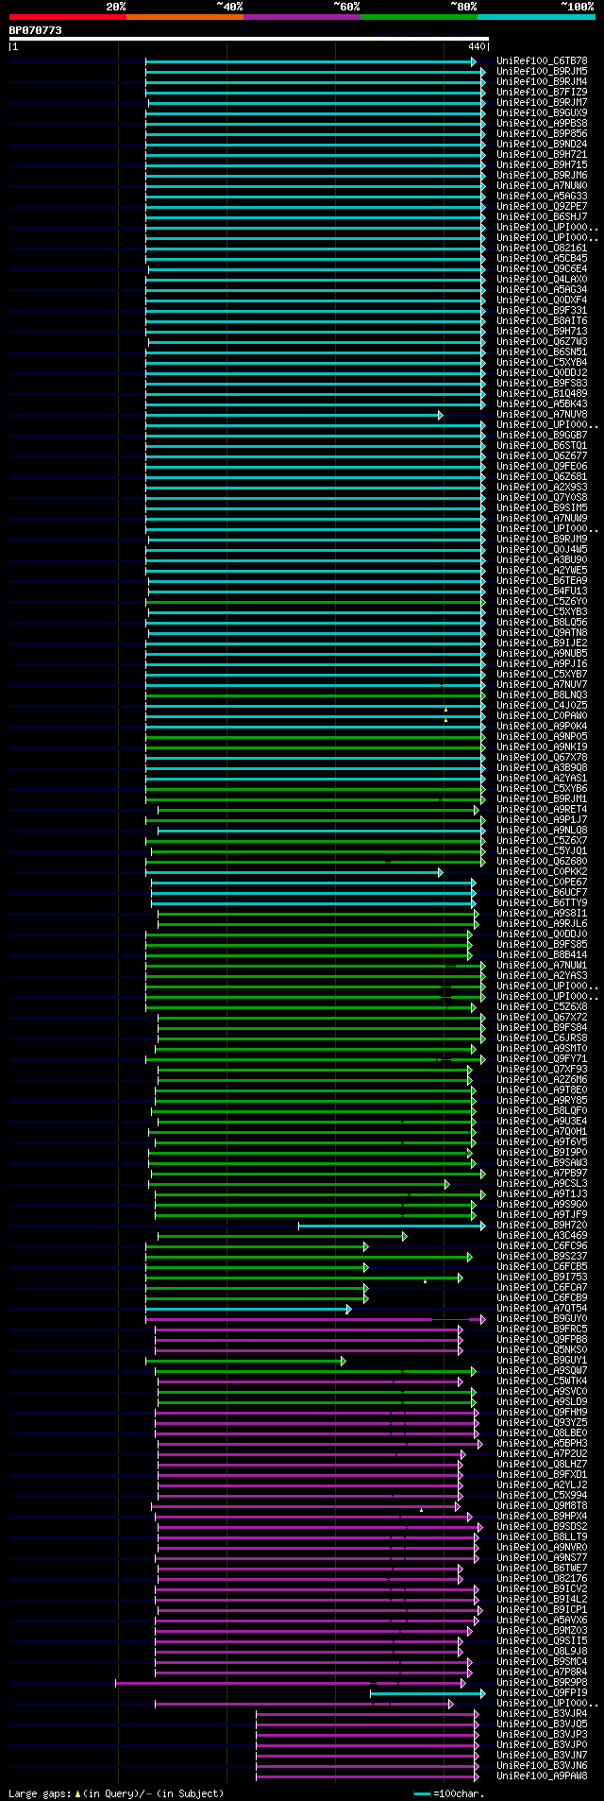This screenshot has height=1801, width=604.
Task: Open the UniRef100_A7QT54 hit label
Action: [542, 1309]
